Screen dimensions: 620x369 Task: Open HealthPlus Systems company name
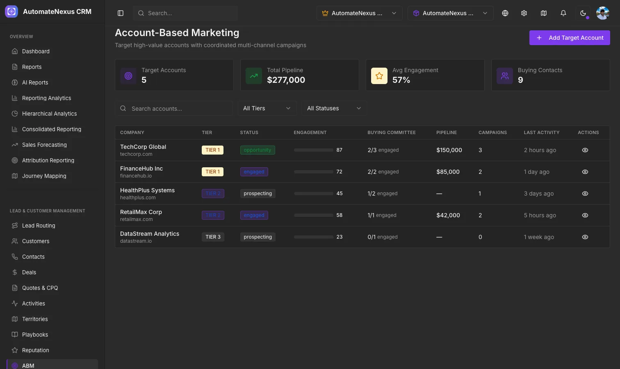point(147,190)
